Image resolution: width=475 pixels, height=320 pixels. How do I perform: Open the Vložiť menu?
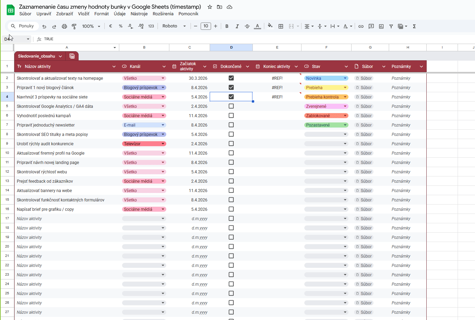(x=83, y=14)
